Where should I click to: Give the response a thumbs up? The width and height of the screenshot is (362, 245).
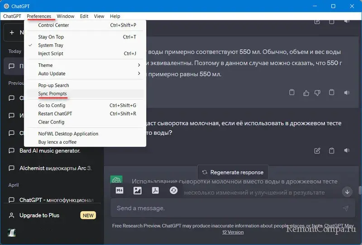(306, 93)
